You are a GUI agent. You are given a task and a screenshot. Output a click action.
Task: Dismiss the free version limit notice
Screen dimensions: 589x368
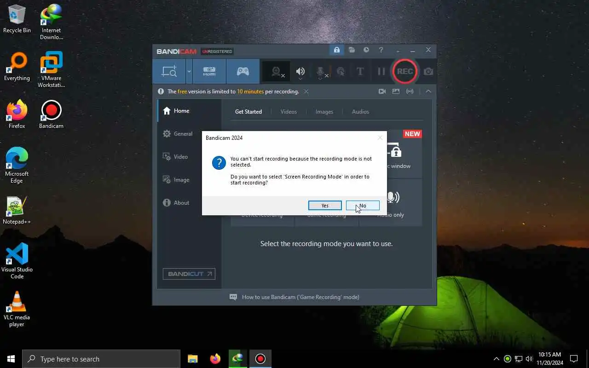pos(306,91)
